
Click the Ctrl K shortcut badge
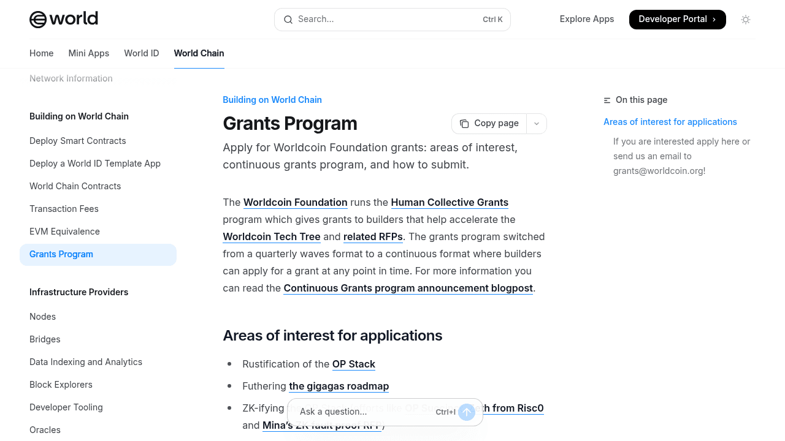(492, 19)
